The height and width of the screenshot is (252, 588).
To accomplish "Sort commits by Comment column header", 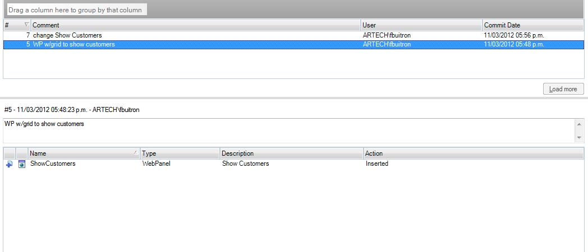I will 196,25.
